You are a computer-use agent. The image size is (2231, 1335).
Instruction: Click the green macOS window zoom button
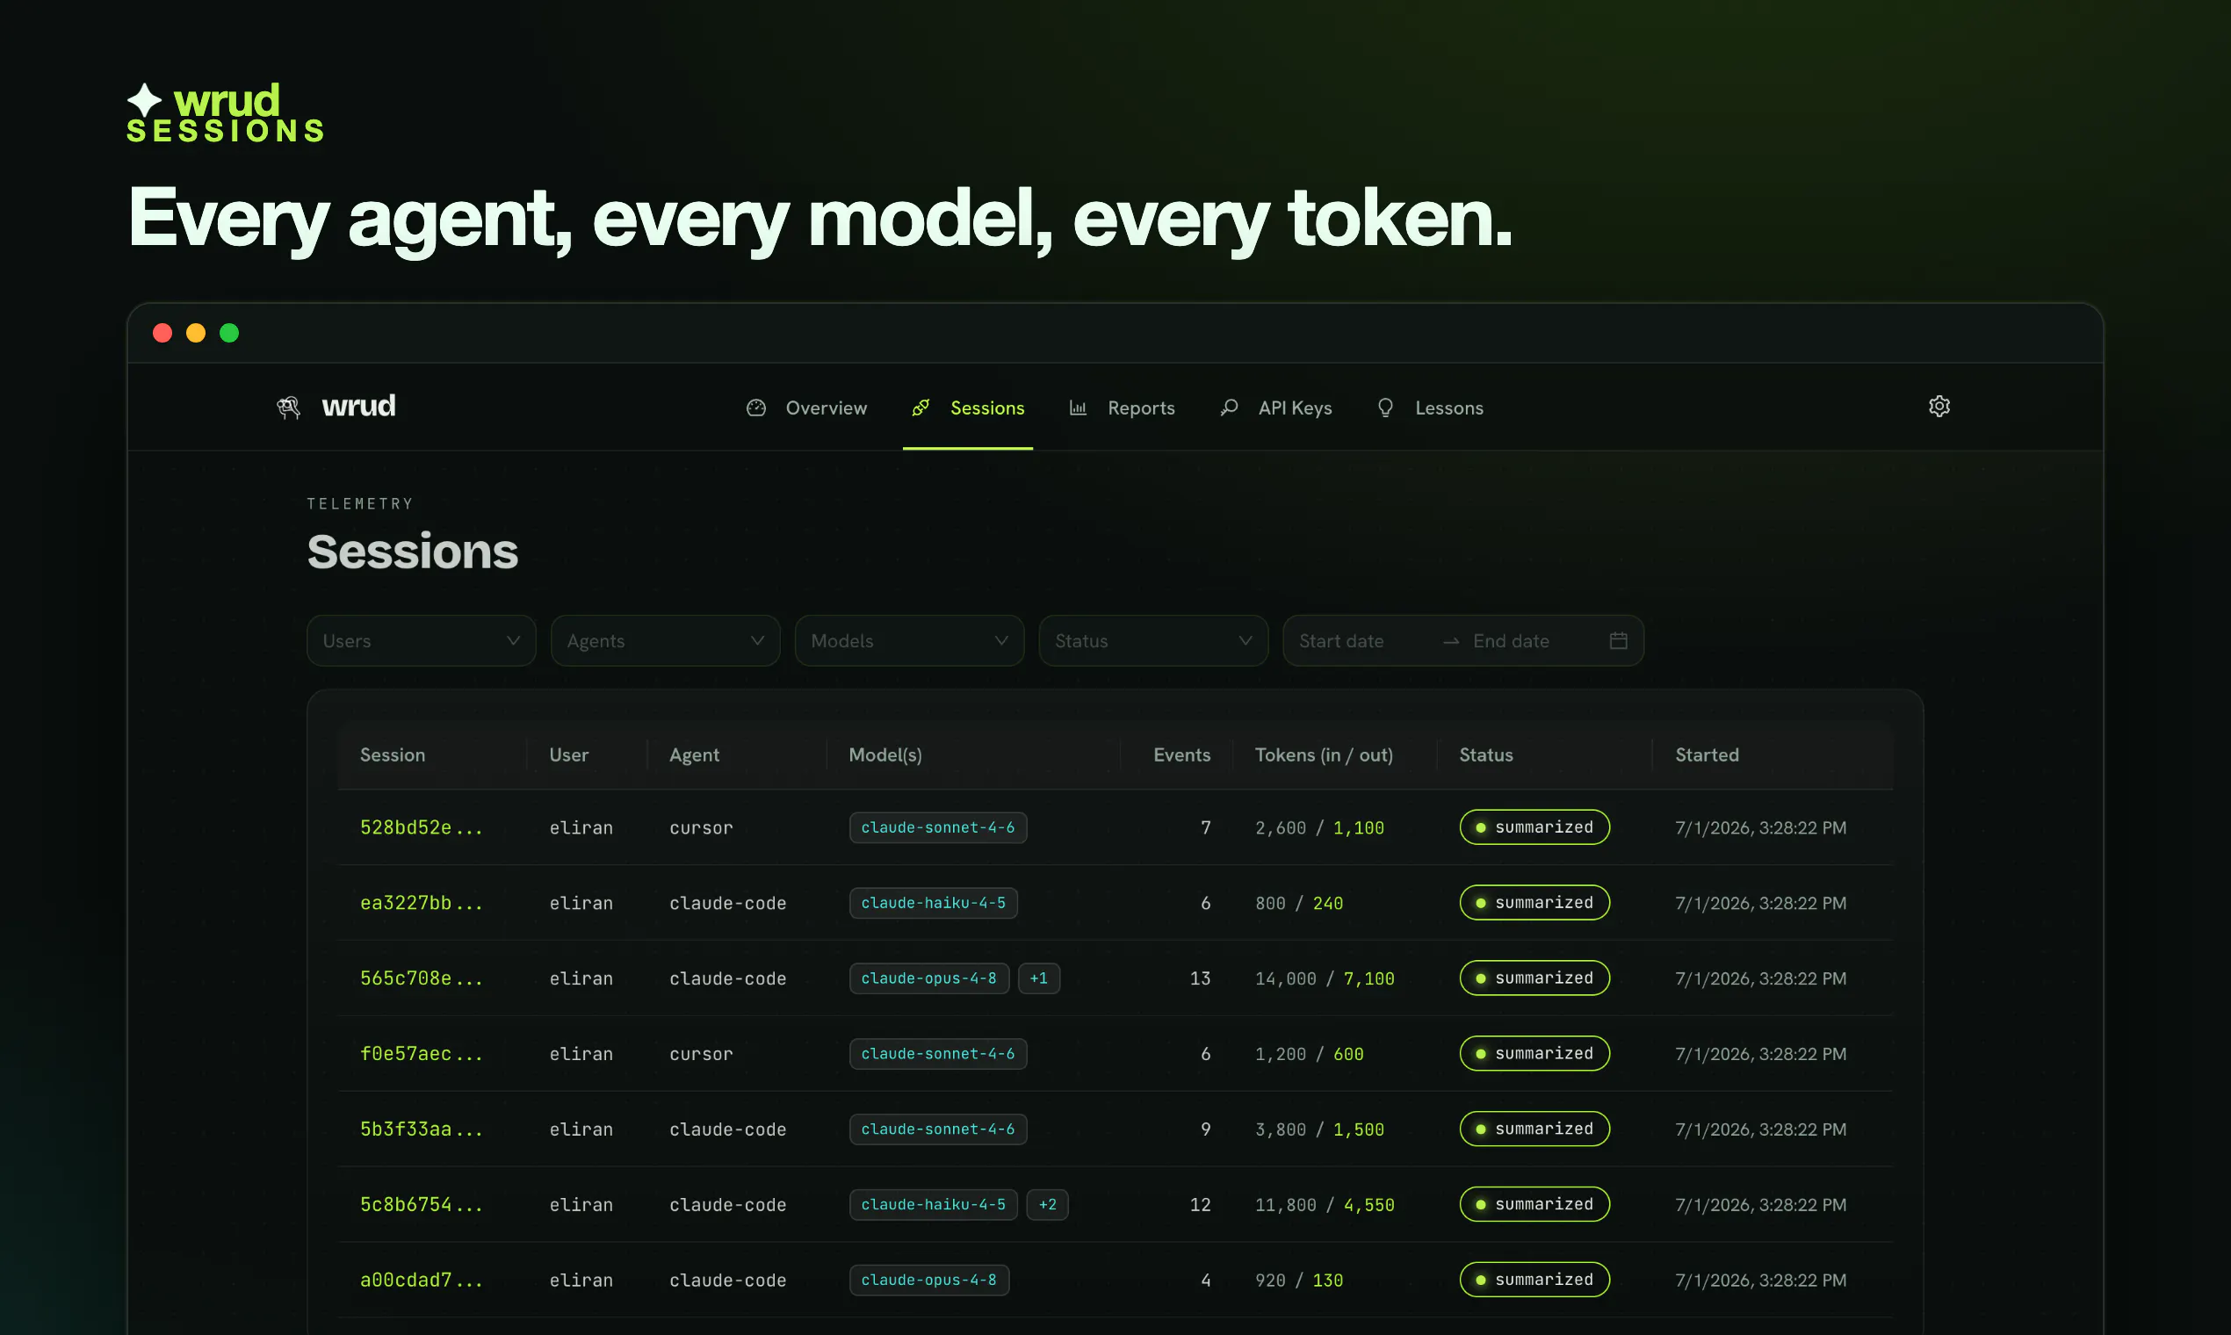(229, 333)
